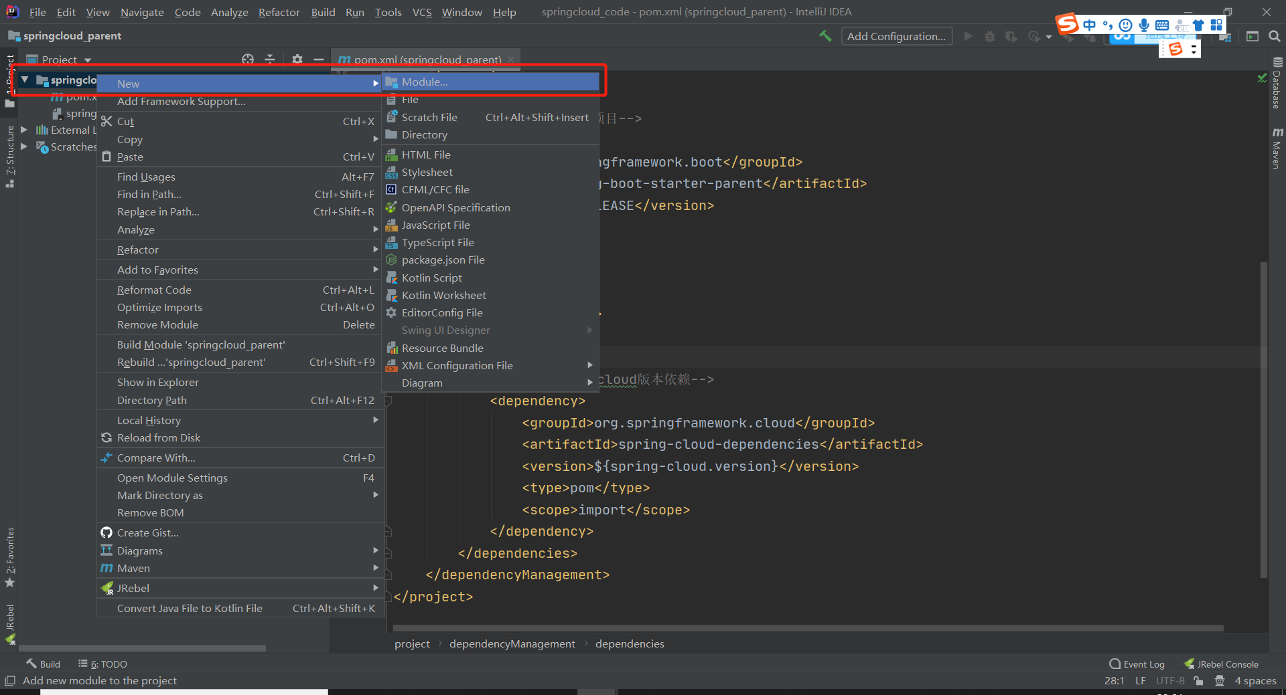This screenshot has height=695, width=1286.
Task: Open the JRebel side panel
Action: 10,624
